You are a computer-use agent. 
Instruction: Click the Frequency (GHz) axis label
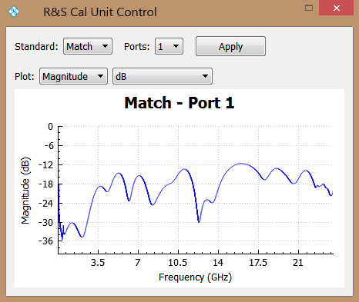[195, 277]
